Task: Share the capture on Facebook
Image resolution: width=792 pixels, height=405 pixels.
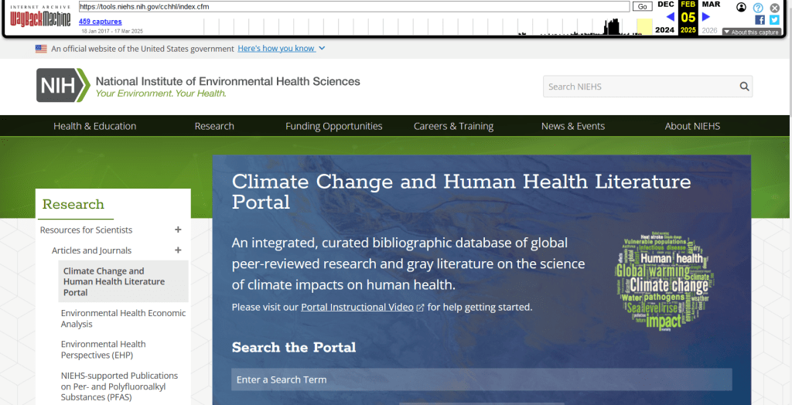Action: 760,20
